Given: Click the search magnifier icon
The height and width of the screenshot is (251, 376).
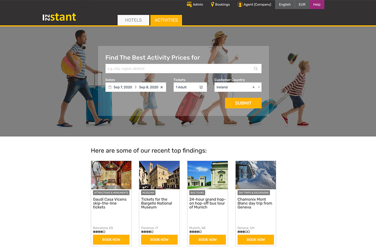Looking at the screenshot, I should 256,69.
